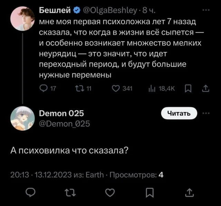Reply to Бешлей's tweet
Screen dimensions: 221x206
(x=44, y=88)
